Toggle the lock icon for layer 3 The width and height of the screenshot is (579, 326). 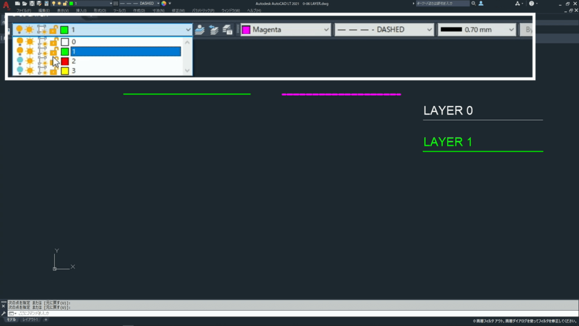(54, 71)
